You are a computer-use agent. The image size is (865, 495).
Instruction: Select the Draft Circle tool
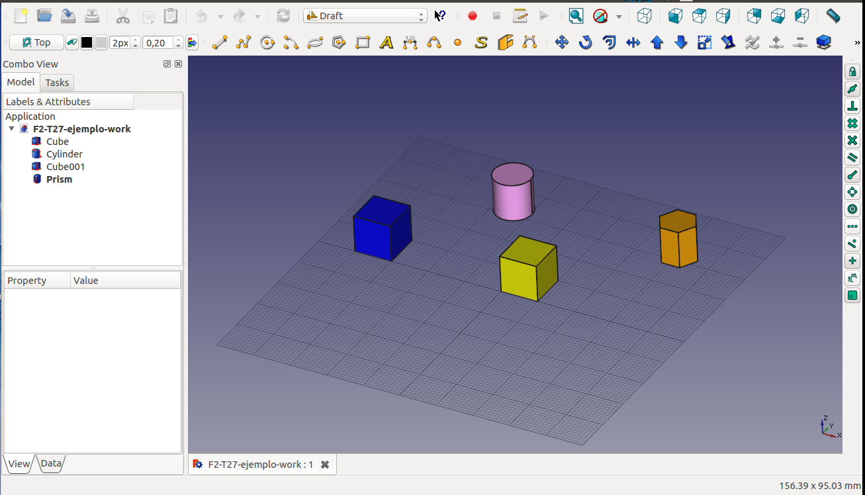[x=267, y=43]
